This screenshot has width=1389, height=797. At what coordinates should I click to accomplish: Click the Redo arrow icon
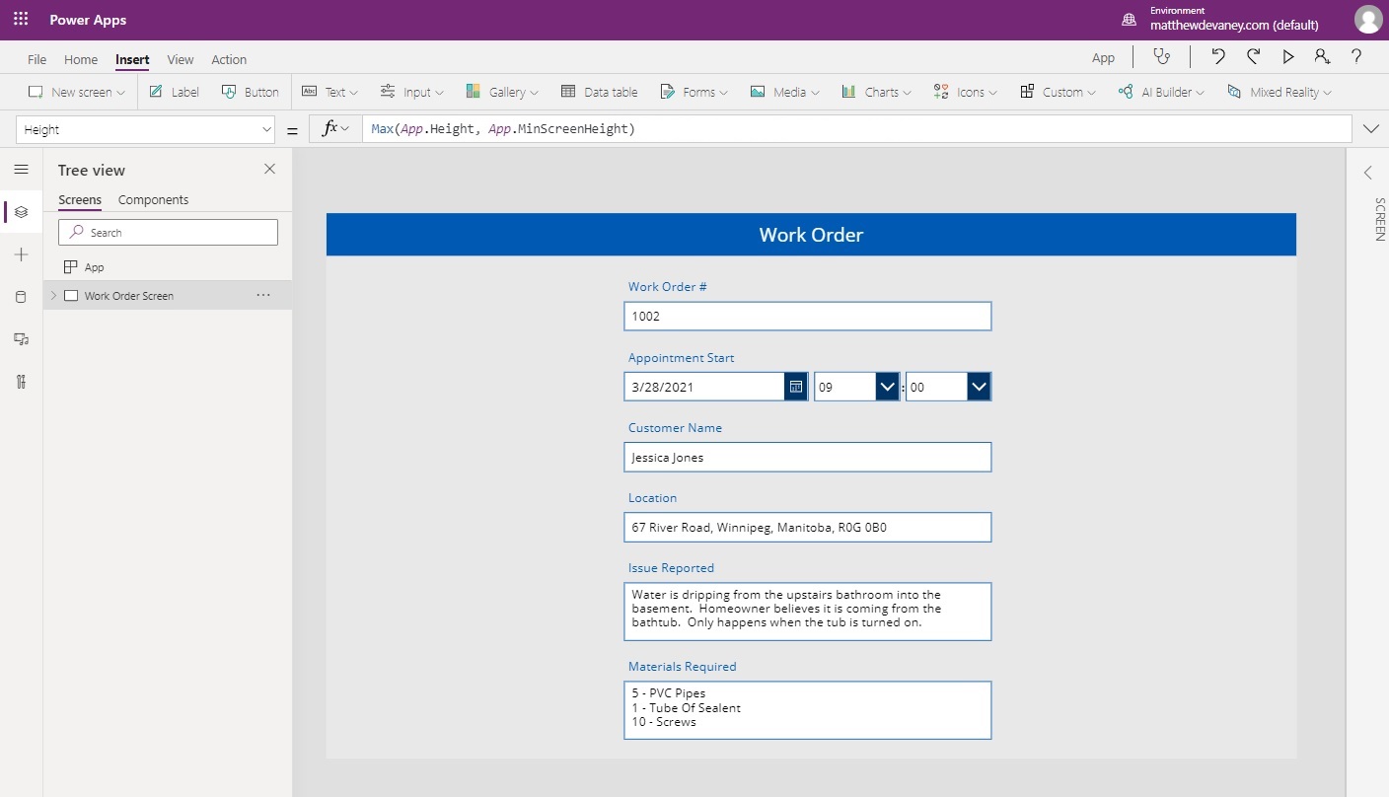(x=1253, y=57)
